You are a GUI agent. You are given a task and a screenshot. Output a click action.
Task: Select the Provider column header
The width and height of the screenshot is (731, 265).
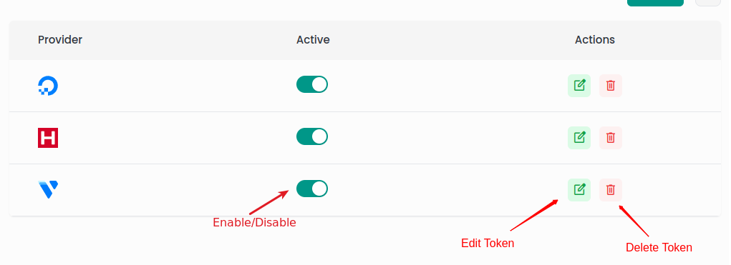pyautogui.click(x=60, y=40)
